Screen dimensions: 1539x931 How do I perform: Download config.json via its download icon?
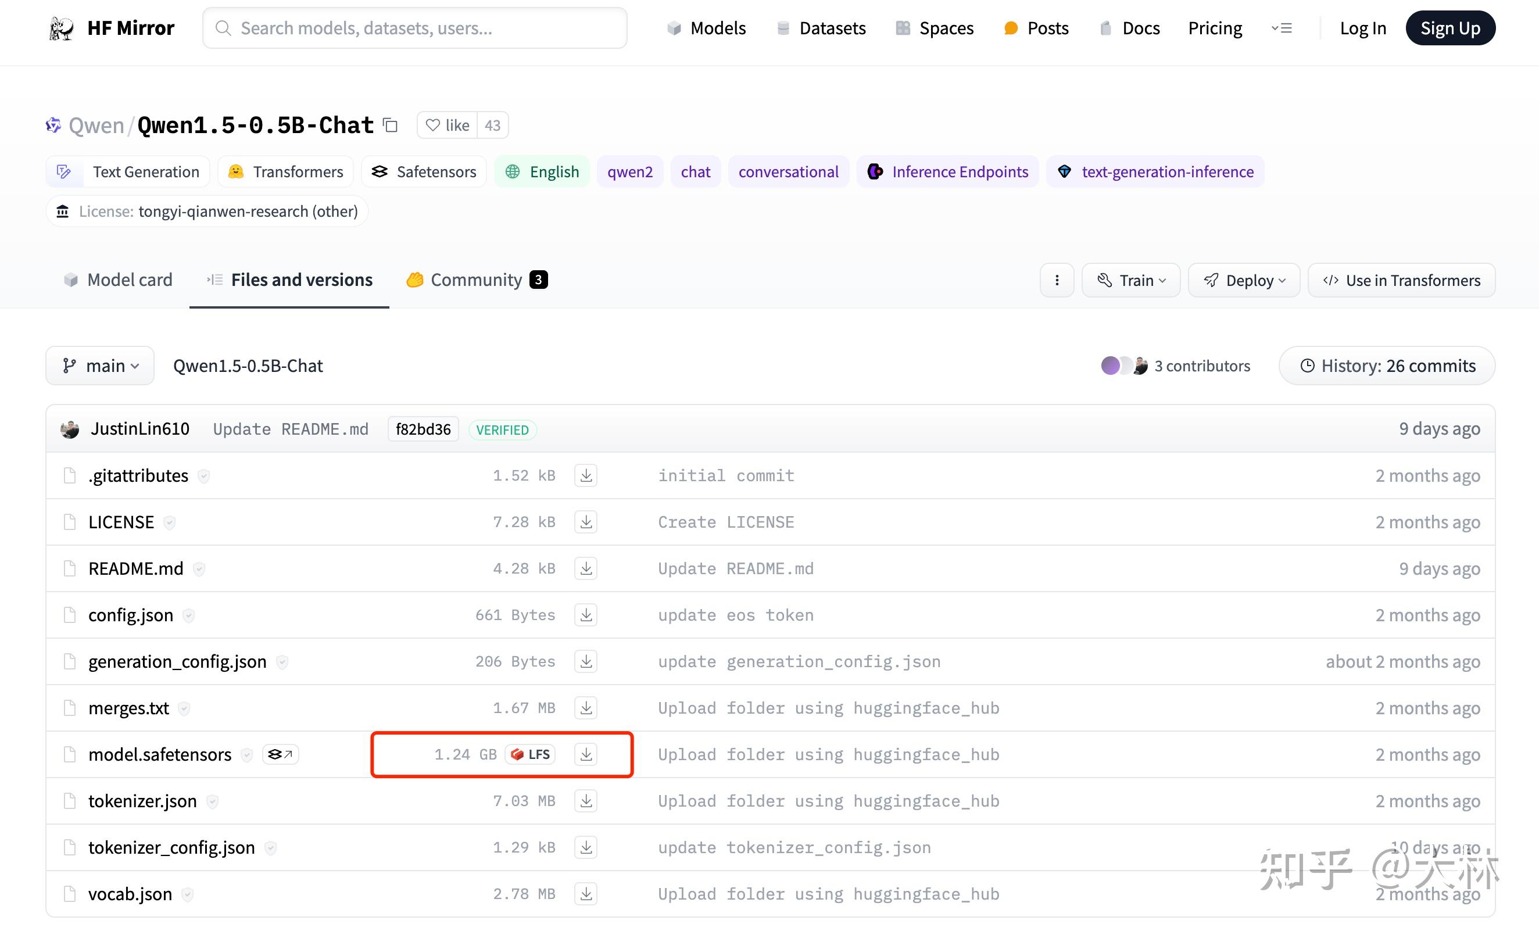pos(586,615)
